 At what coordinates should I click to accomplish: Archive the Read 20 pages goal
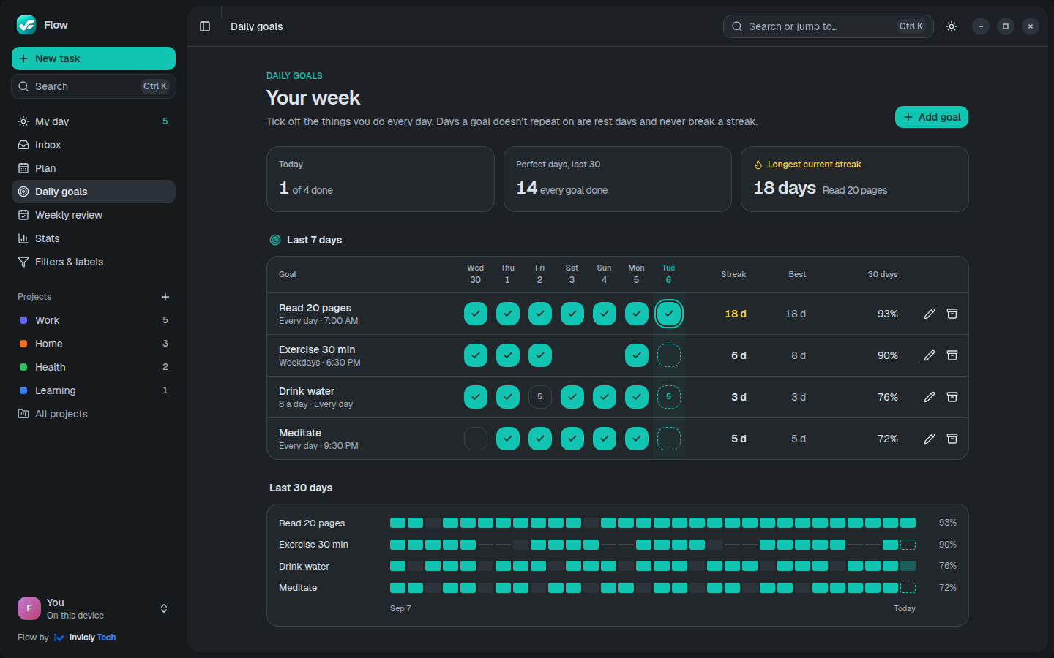pyautogui.click(x=952, y=314)
